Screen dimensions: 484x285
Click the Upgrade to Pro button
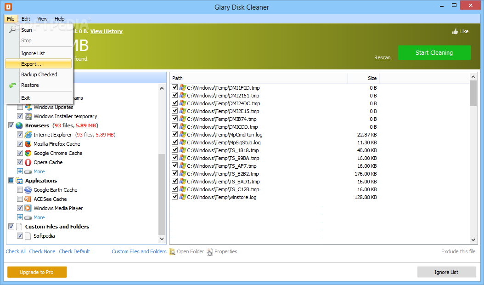point(37,272)
